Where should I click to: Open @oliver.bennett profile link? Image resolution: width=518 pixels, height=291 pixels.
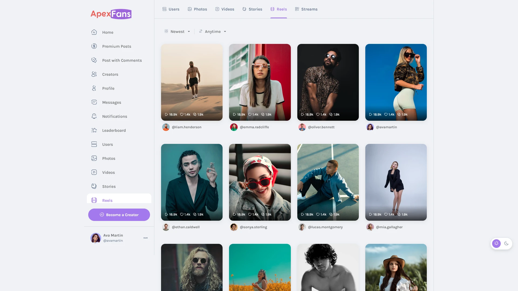pos(321,127)
